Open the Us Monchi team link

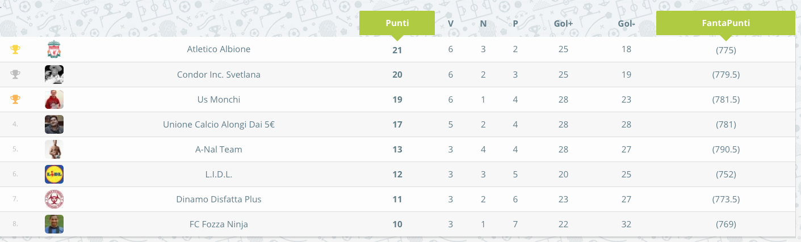click(x=219, y=99)
